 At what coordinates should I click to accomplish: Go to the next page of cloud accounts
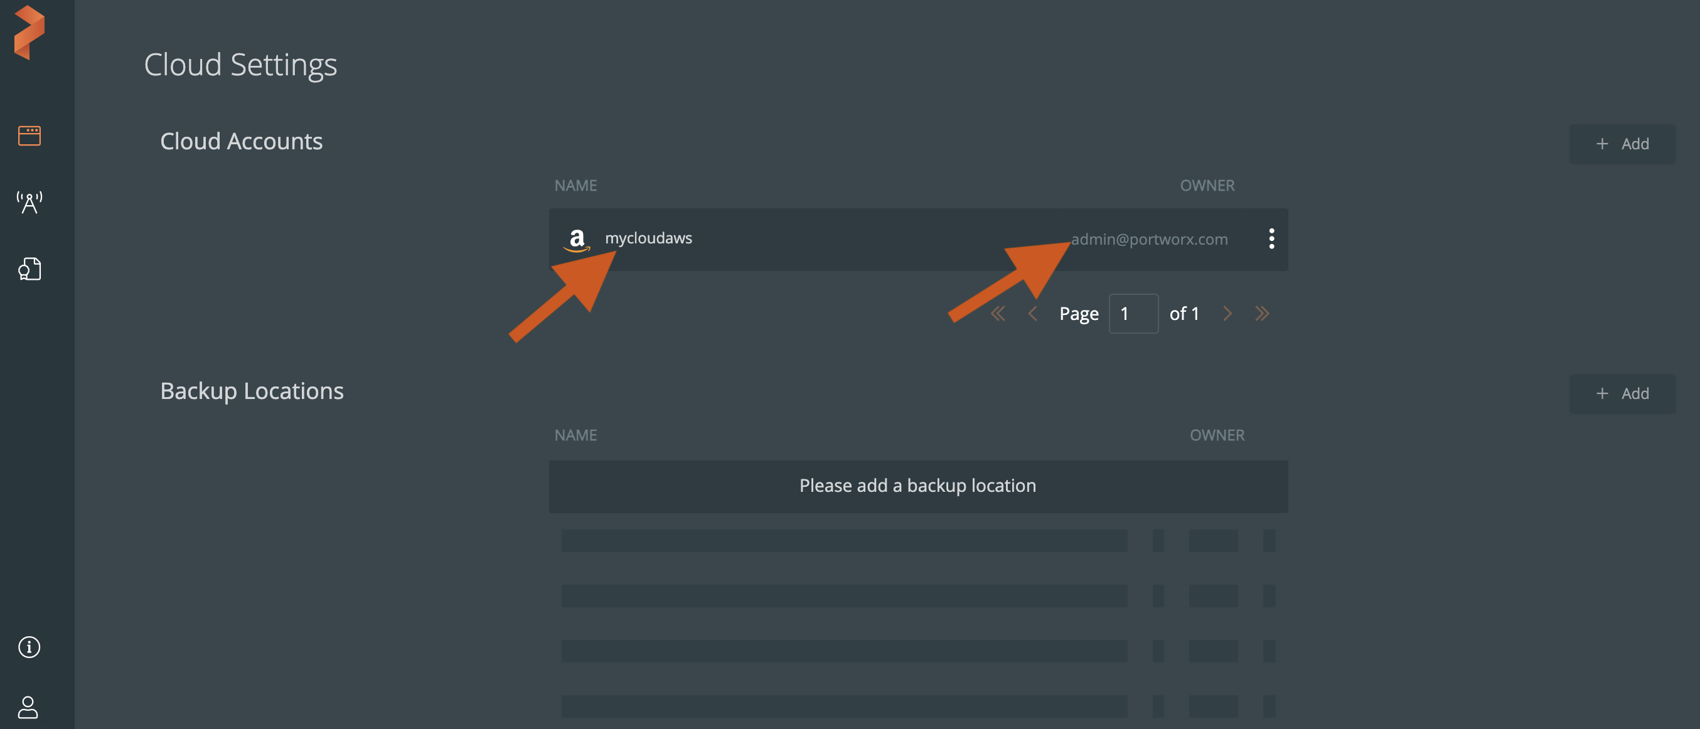pos(1227,314)
